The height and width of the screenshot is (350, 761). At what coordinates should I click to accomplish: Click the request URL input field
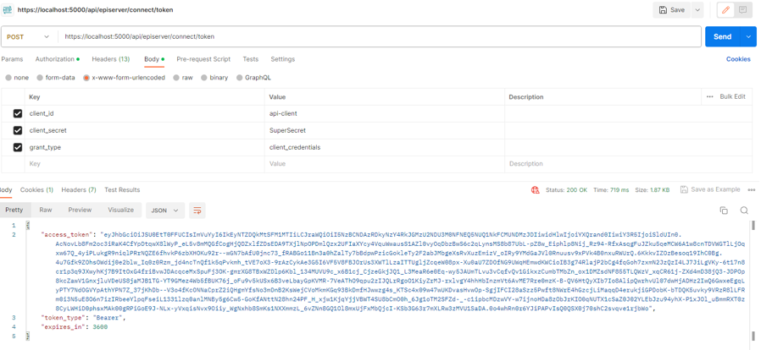(x=380, y=37)
